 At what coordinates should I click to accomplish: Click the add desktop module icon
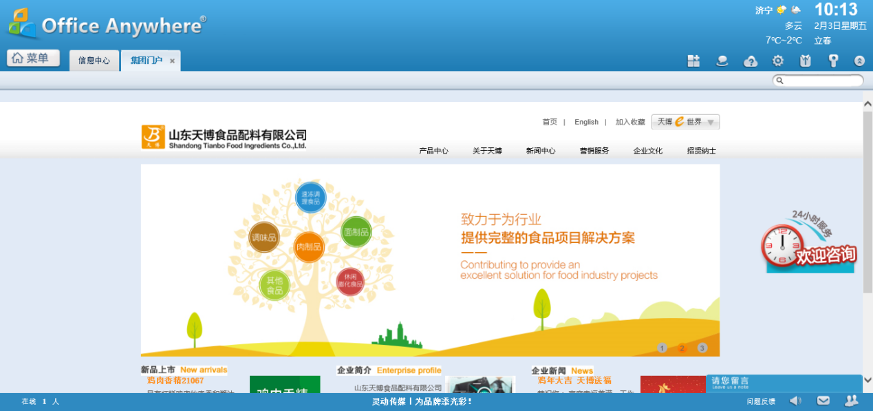pos(693,61)
